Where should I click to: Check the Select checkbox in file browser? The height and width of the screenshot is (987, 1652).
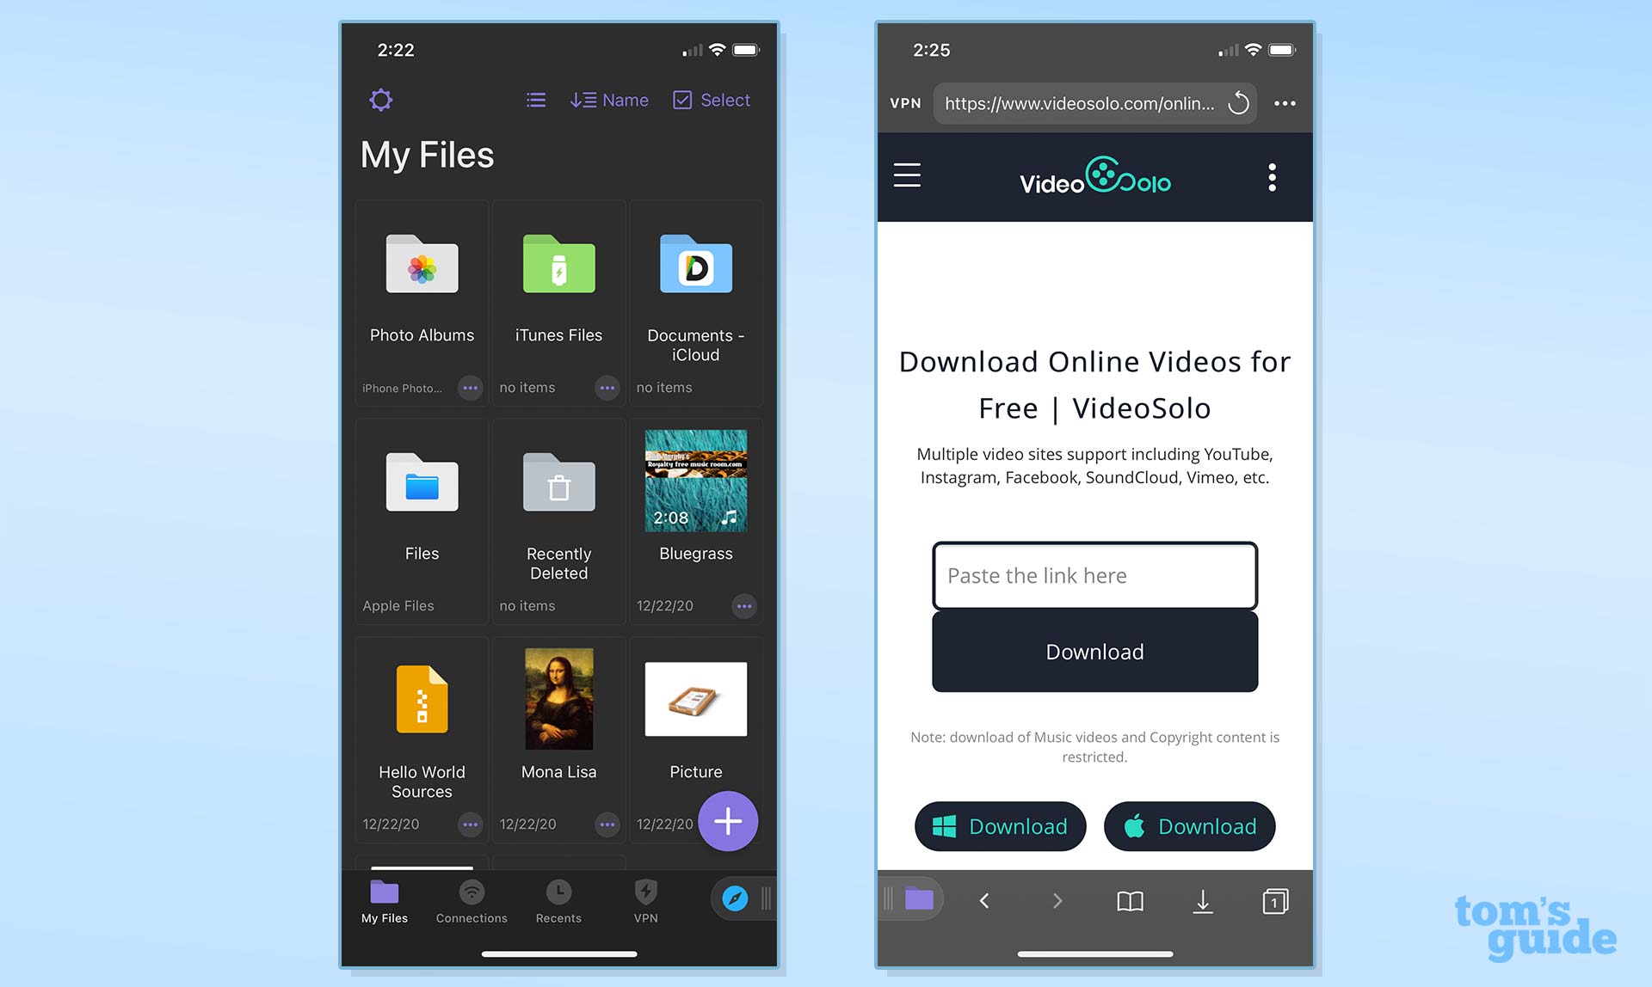pyautogui.click(x=681, y=100)
